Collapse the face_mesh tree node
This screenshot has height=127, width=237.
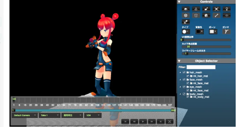point(180,80)
